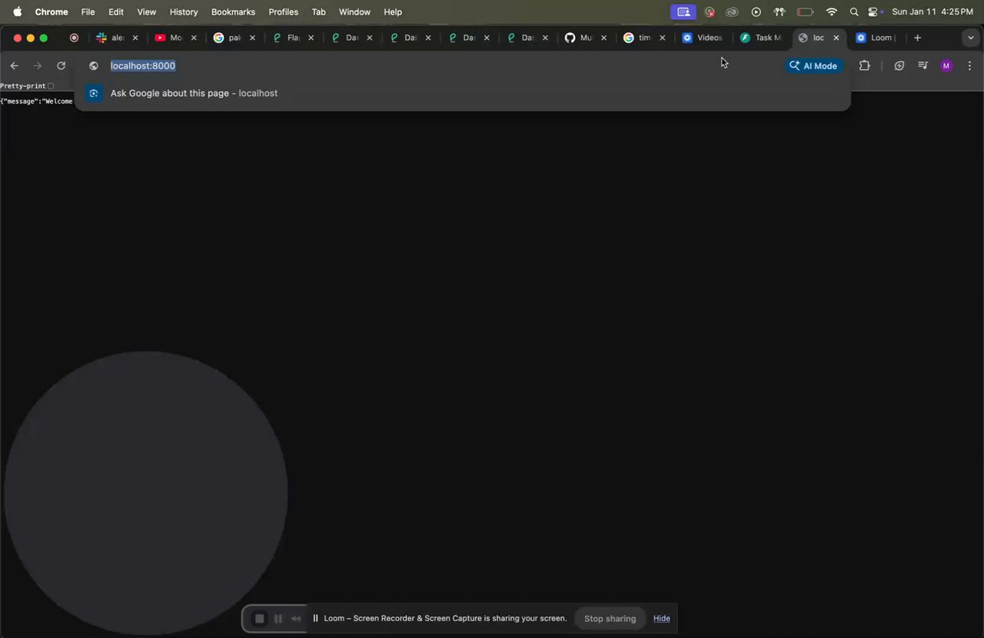Open macOS Control Center icon
Image resolution: width=984 pixels, height=638 pixels.
(x=873, y=12)
